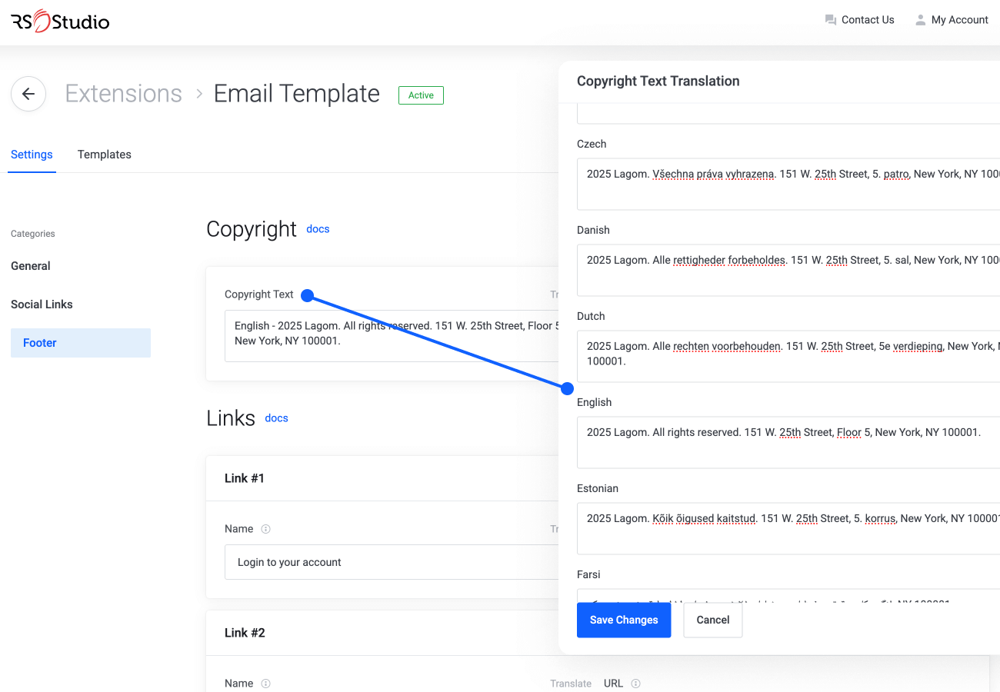This screenshot has height=692, width=1000.
Task: Switch to the Templates tab
Action: (x=105, y=155)
